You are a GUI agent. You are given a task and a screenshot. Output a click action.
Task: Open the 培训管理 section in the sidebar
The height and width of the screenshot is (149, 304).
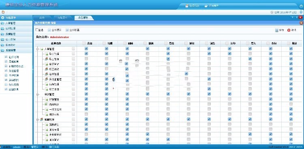click(x=16, y=28)
